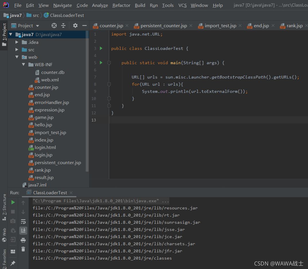Toggle scroll to end of console

point(23,231)
